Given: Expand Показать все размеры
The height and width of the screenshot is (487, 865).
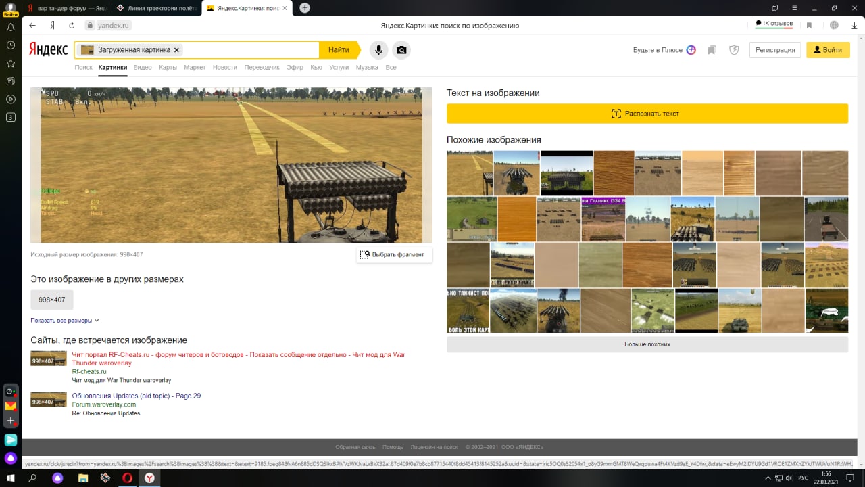Looking at the screenshot, I should 65,321.
